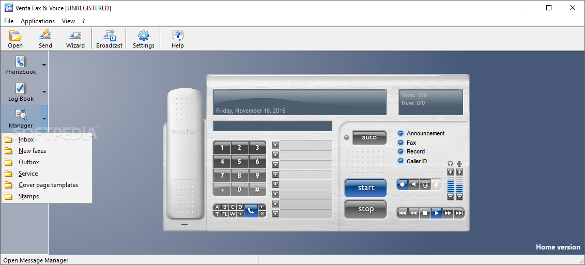
Task: Increase microphone level with plus button
Action: [x=459, y=172]
